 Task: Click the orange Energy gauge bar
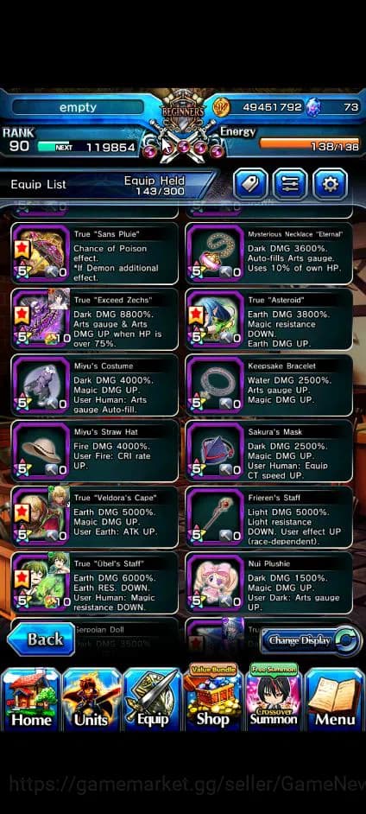309,143
